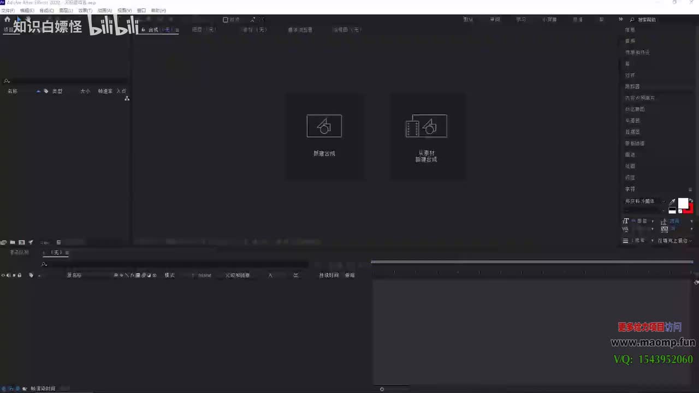
Task: Click the timeline search field
Action: pyautogui.click(x=174, y=264)
